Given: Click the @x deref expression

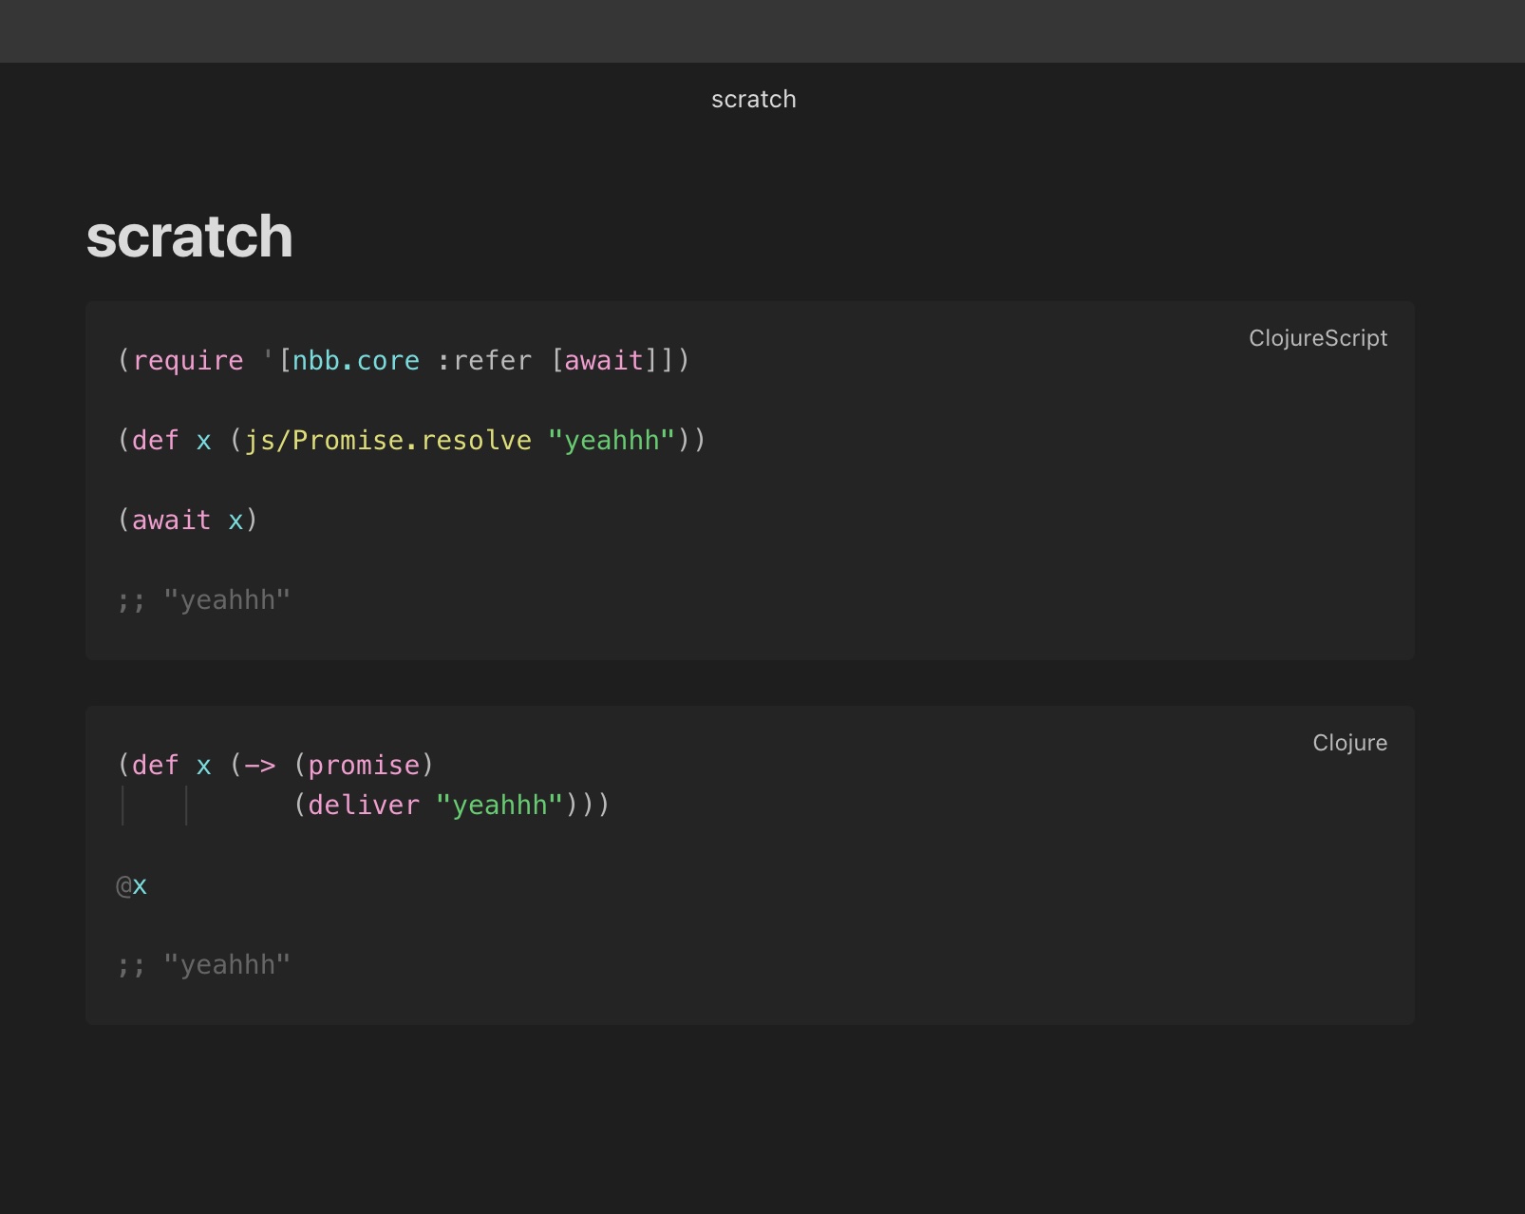Looking at the screenshot, I should tap(131, 884).
